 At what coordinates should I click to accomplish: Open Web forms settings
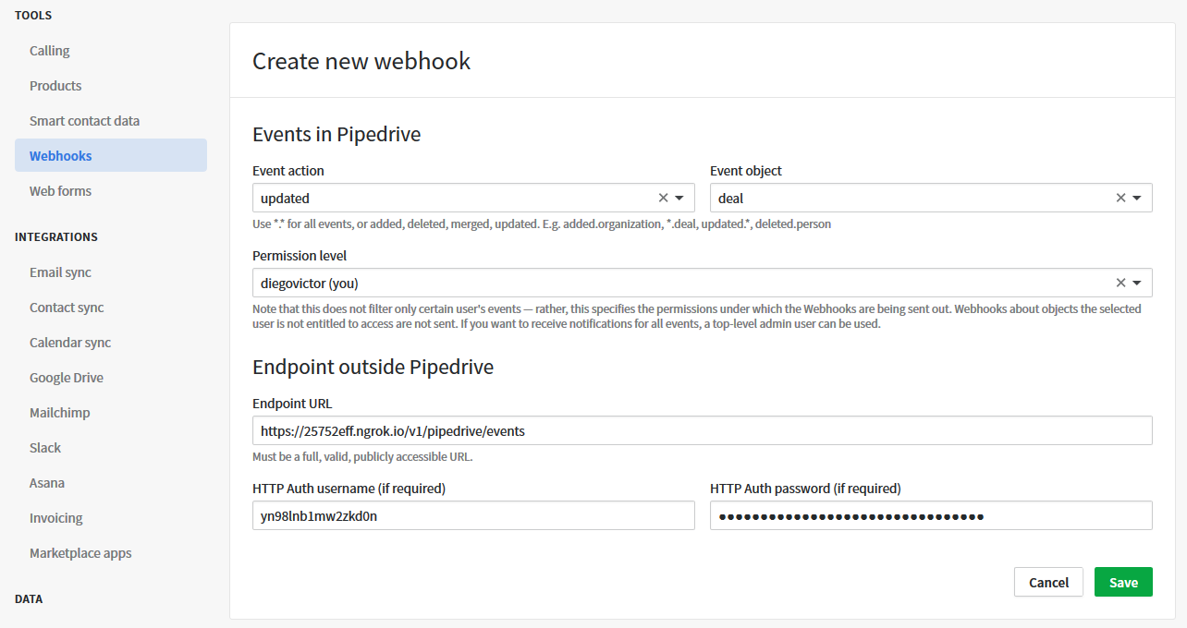tap(60, 191)
